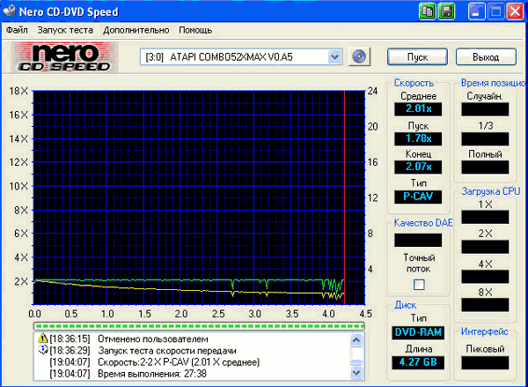Click the 4X CPU usage field
Viewport: 528px width, 387px height.
(x=485, y=276)
